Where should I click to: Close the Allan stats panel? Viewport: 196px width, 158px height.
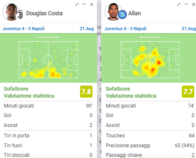coord(194,5)
